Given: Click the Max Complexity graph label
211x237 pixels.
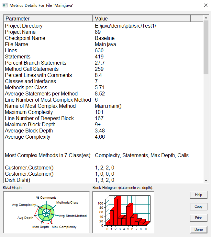Looking at the screenshot, I should (x=64, y=227).
